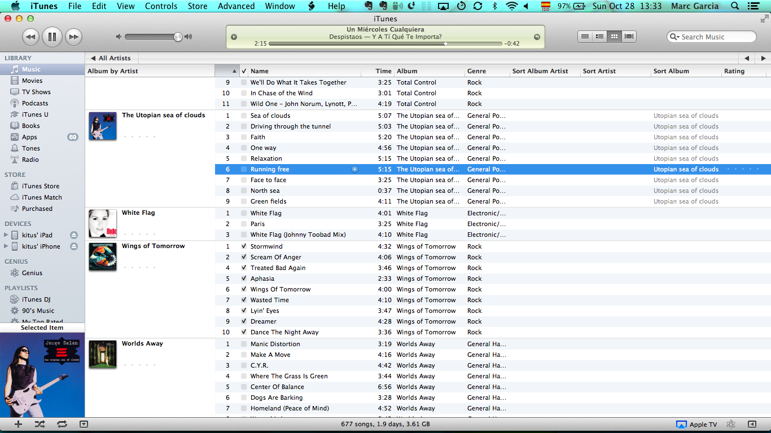Sort by the Rating column header
This screenshot has width=771, height=433.
coord(746,71)
